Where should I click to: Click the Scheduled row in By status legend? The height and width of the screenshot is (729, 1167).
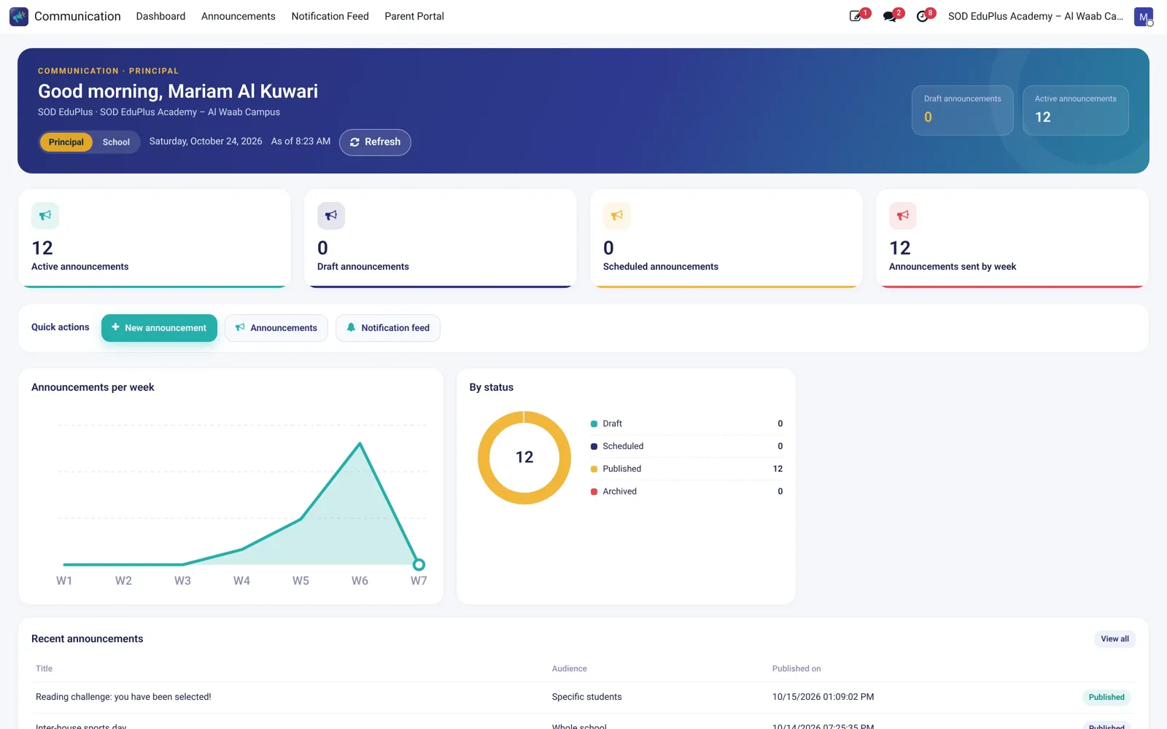point(686,446)
